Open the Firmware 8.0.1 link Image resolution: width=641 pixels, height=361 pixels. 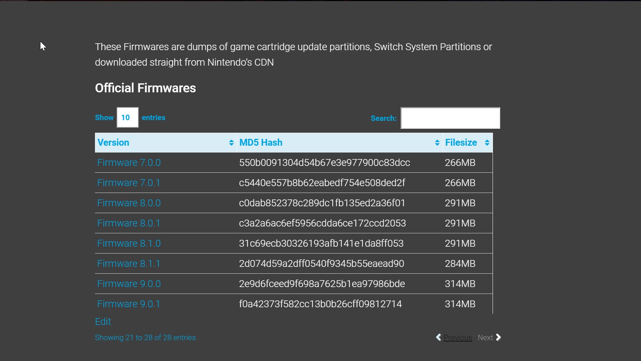pyautogui.click(x=129, y=223)
